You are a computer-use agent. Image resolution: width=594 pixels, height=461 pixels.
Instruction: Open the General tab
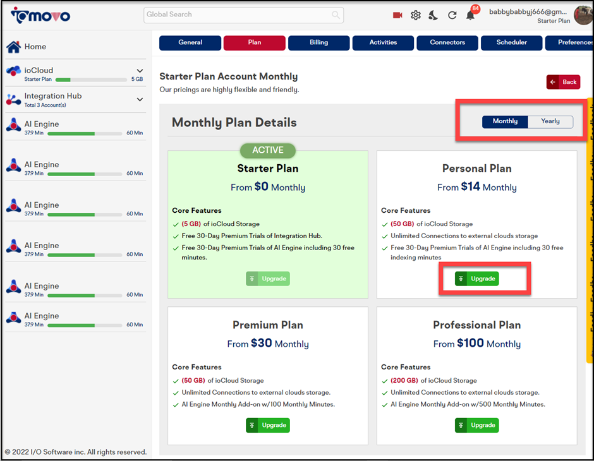(190, 43)
